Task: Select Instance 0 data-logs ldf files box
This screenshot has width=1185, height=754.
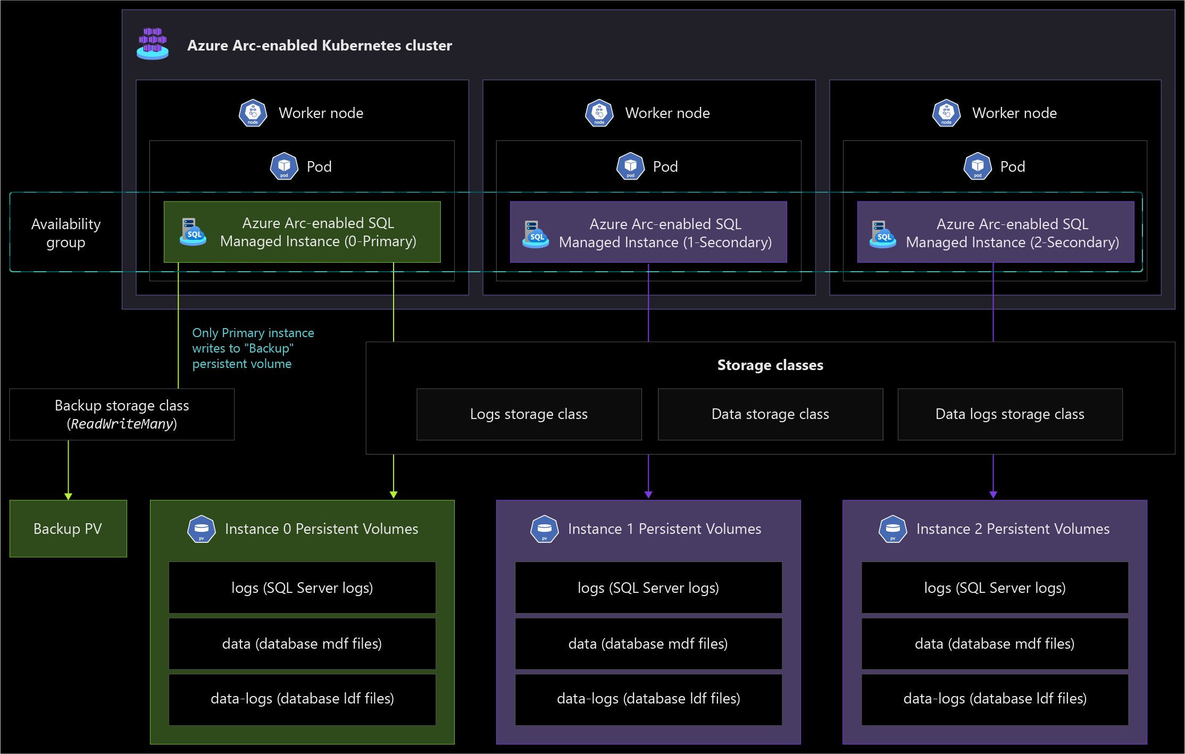Action: [302, 699]
